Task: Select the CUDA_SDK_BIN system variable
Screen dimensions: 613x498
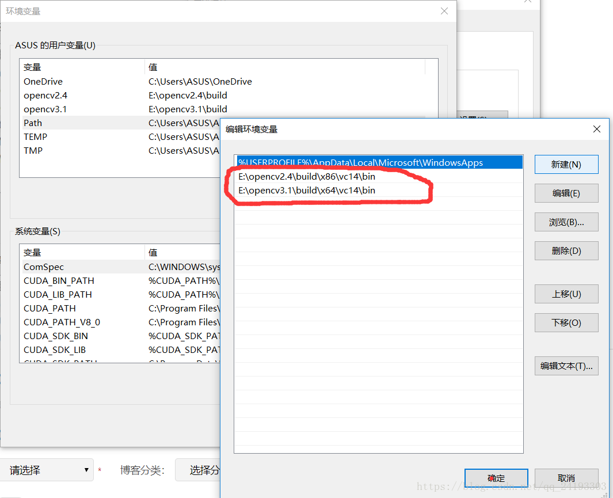Action: [x=121, y=336]
